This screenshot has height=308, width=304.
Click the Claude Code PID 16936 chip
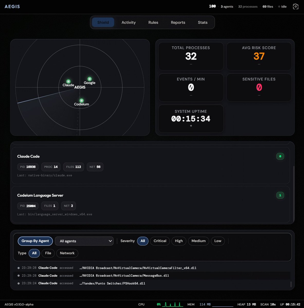coord(28,167)
